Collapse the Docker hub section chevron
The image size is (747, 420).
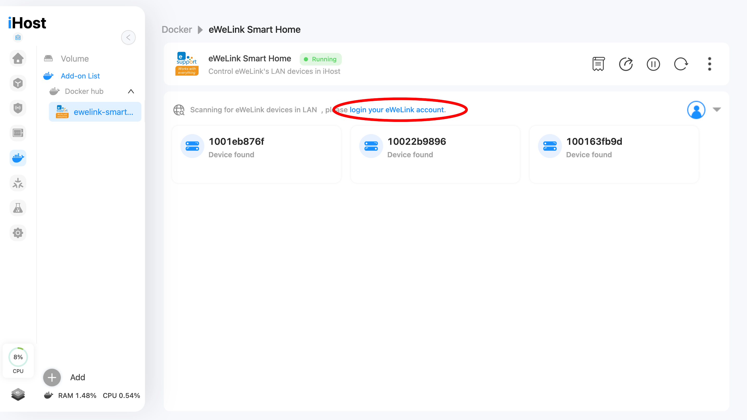click(131, 91)
